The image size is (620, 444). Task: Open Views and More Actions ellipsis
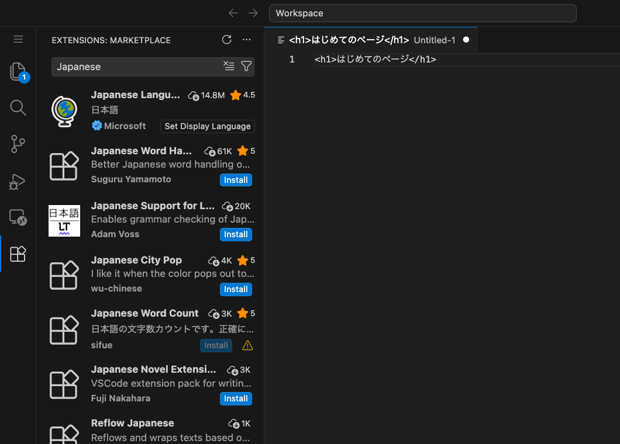click(x=246, y=40)
